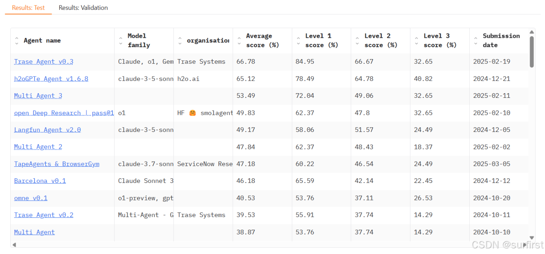
Task: Sort by Level 1 score arrows
Action: 298,41
